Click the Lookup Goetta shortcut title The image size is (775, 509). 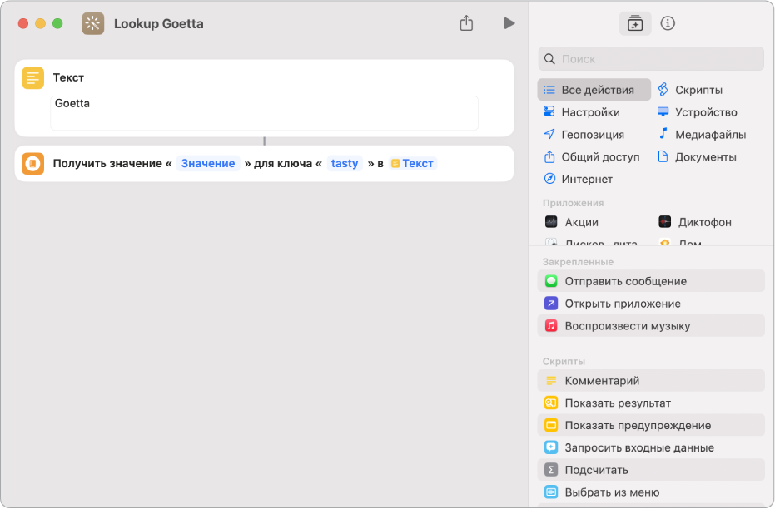[159, 23]
